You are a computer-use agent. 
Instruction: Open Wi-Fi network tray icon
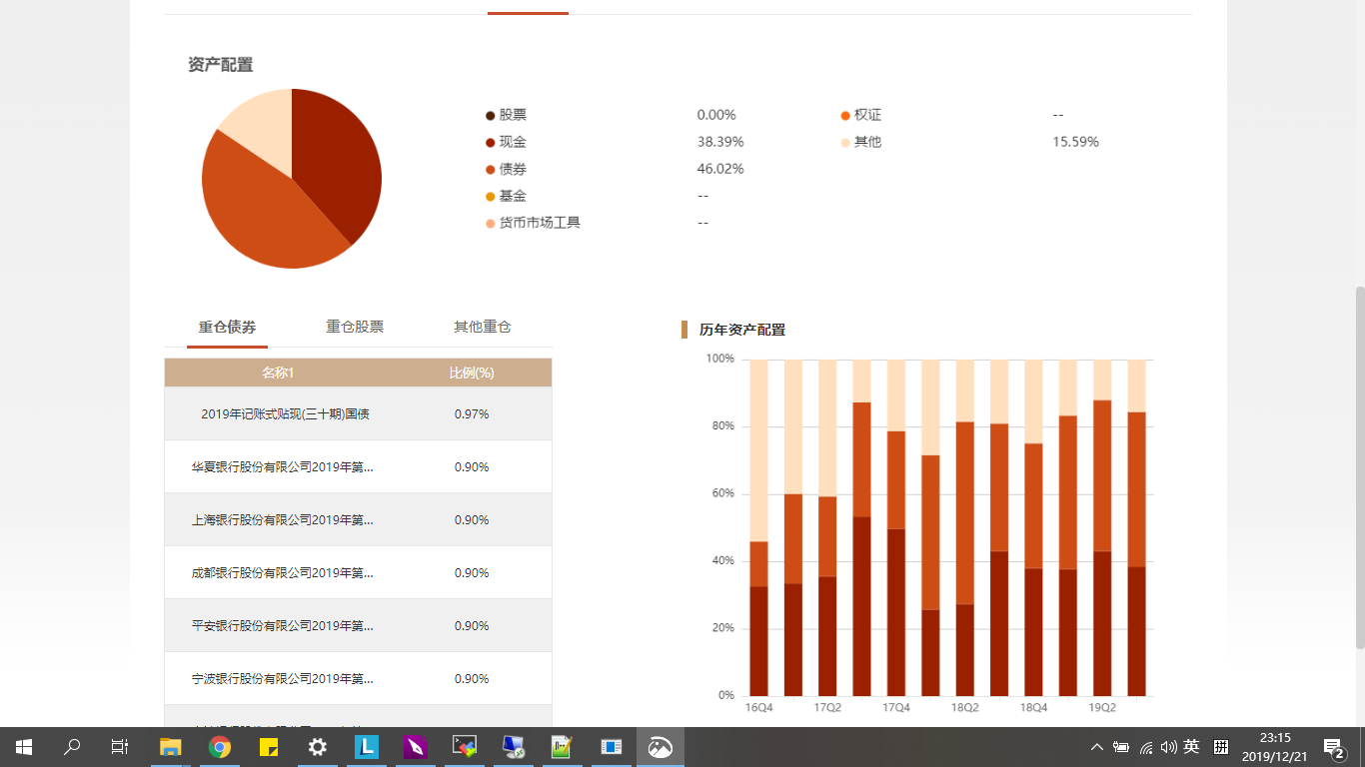point(1145,747)
